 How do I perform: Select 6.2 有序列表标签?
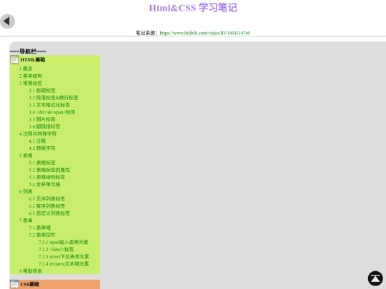click(x=46, y=206)
